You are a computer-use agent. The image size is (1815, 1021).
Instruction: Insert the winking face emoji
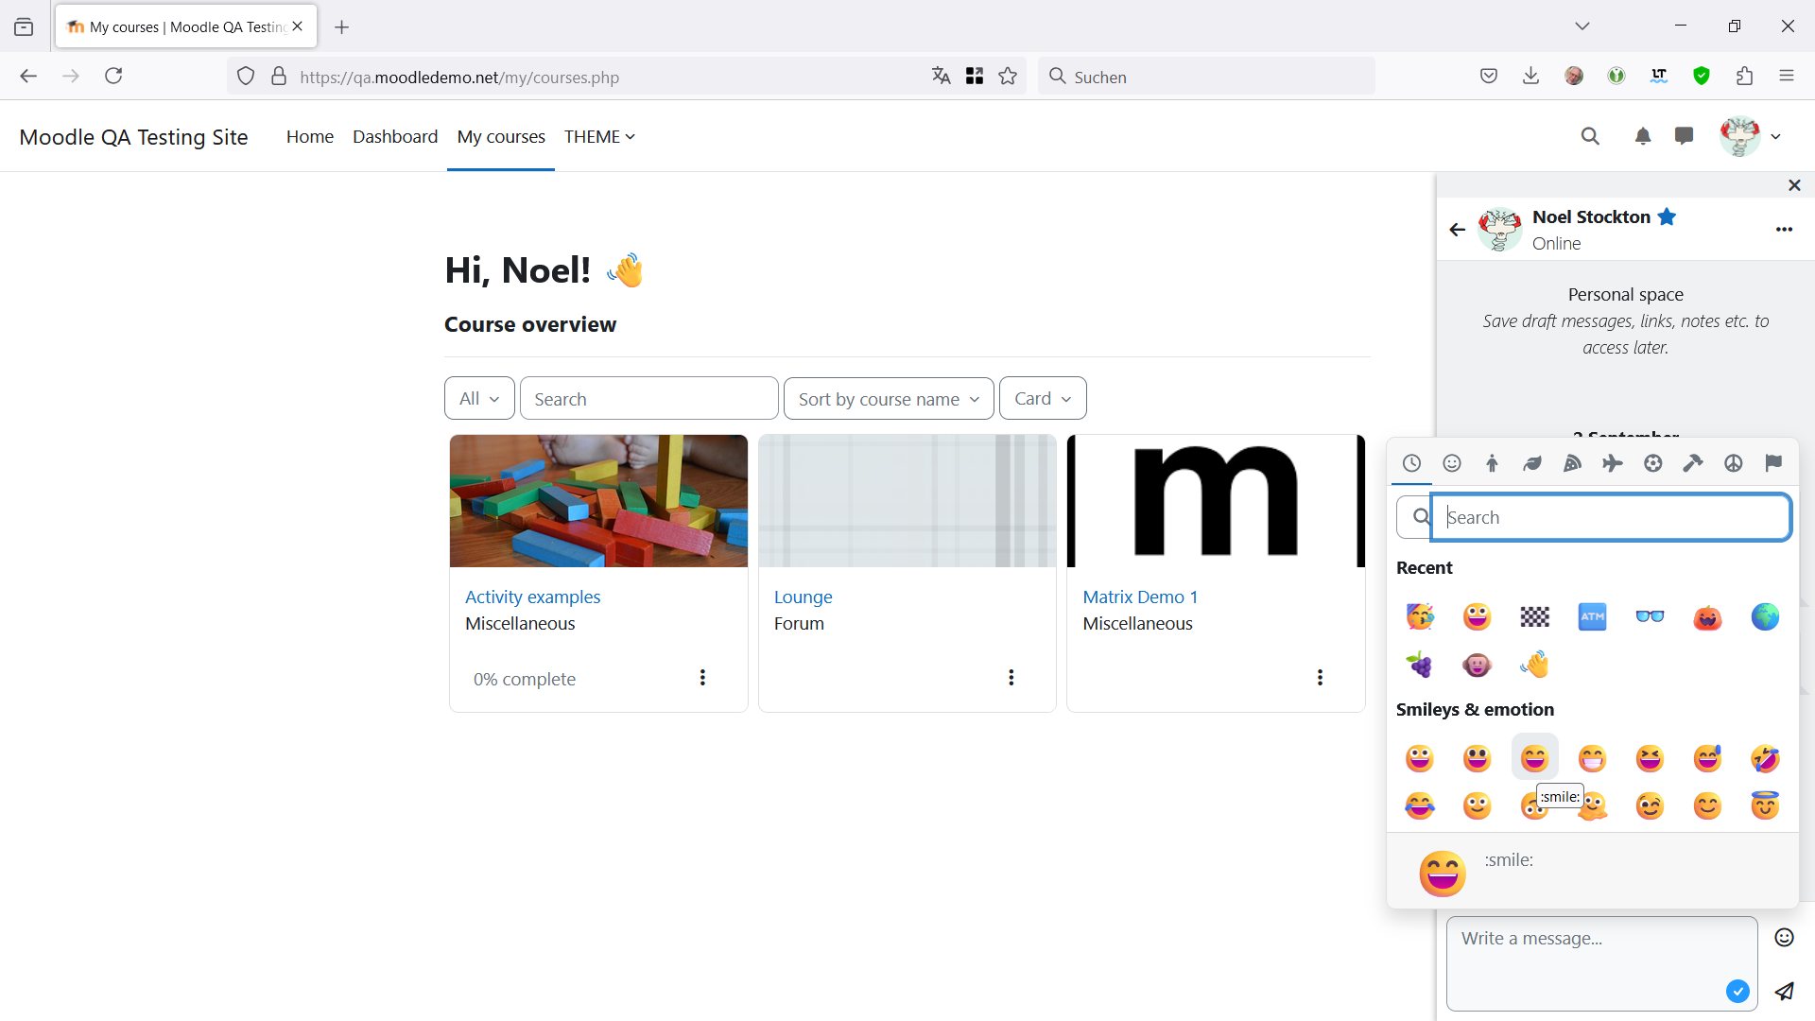click(1651, 805)
